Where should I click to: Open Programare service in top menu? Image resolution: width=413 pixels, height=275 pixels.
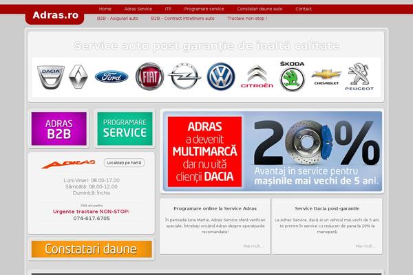point(204,9)
